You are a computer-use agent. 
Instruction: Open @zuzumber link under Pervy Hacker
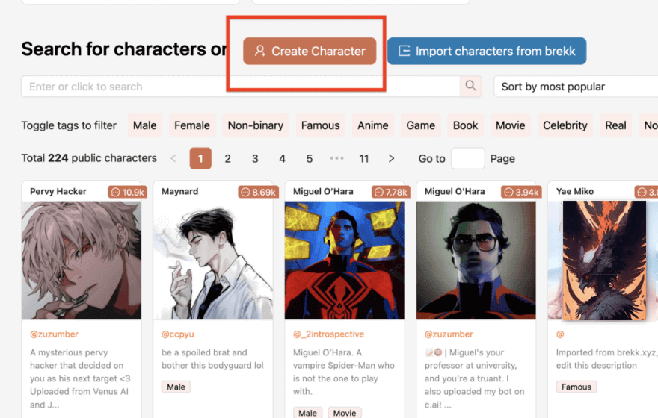tap(54, 334)
